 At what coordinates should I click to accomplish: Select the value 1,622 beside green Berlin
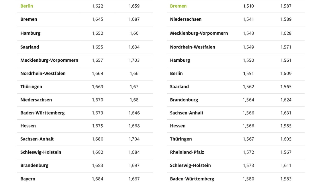[98, 6]
